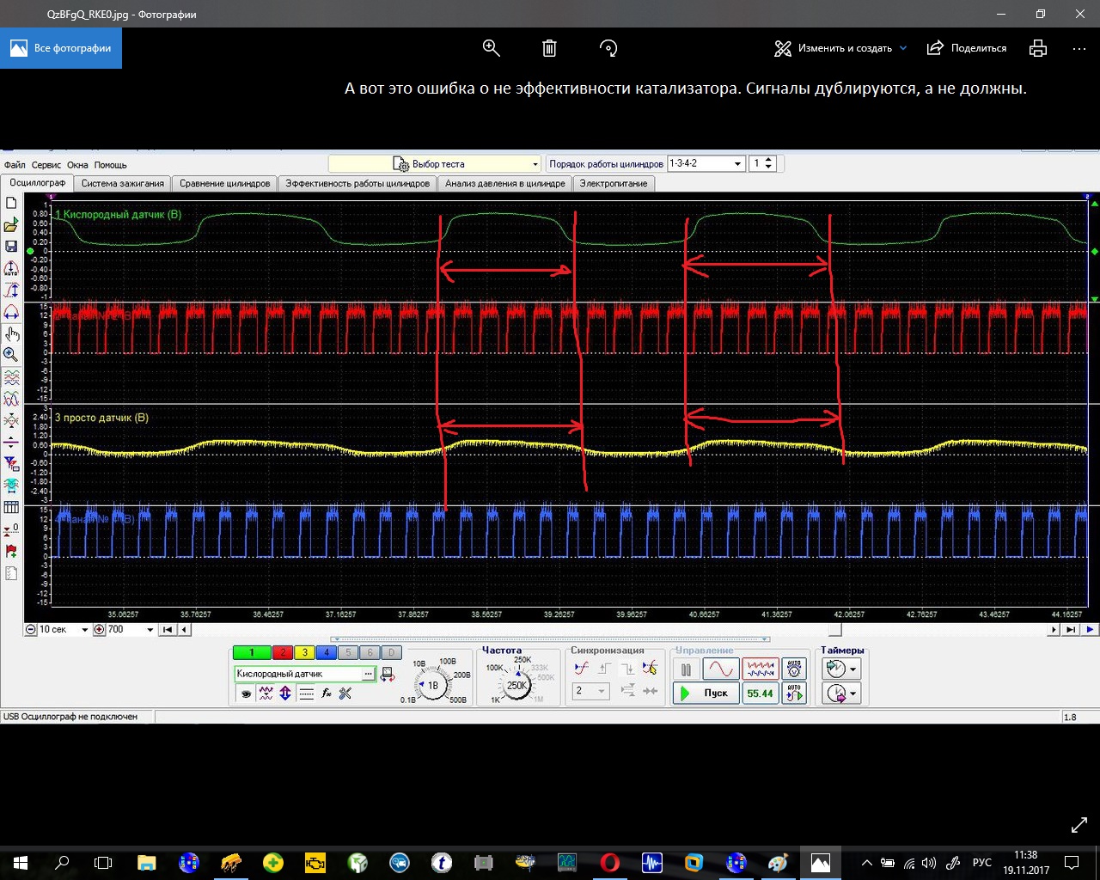
Task: Toggle channel 5 gray button
Action: coord(347,653)
